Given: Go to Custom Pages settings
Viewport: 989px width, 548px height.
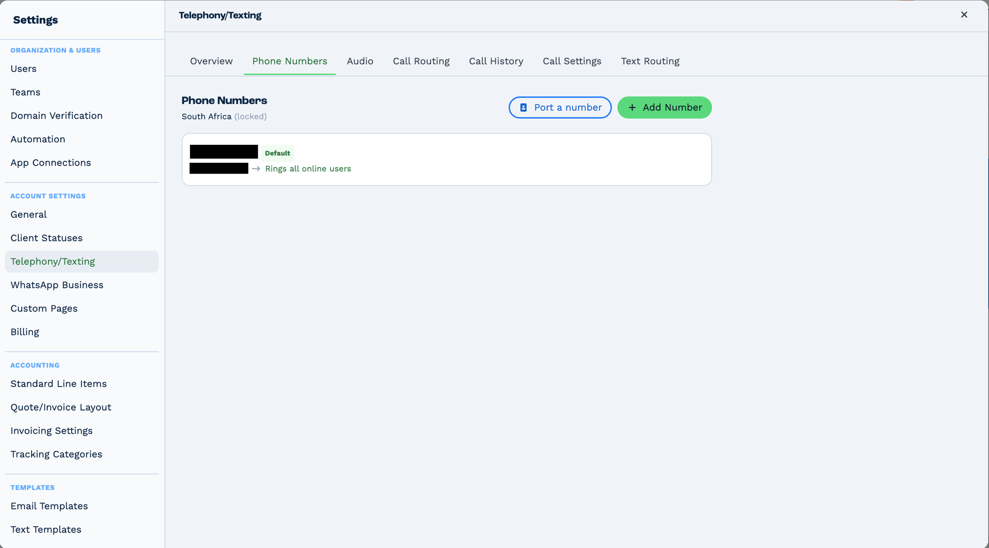Looking at the screenshot, I should (82, 309).
